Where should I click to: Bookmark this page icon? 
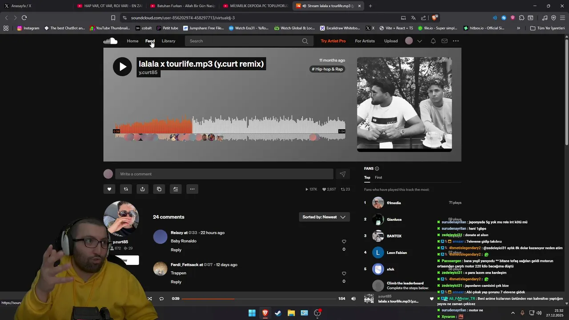113,18
